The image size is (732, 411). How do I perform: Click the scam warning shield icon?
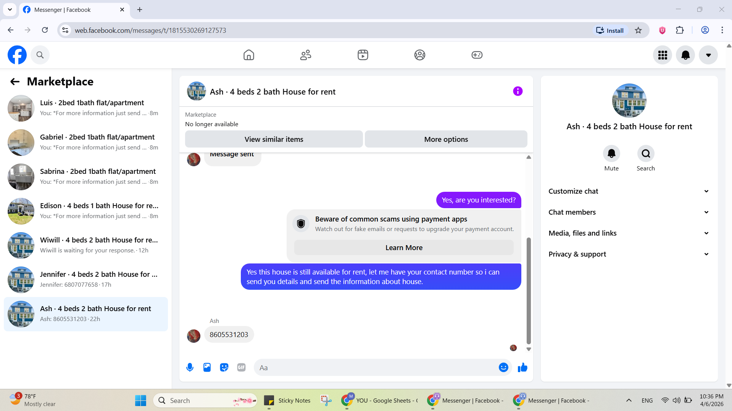coord(301,224)
